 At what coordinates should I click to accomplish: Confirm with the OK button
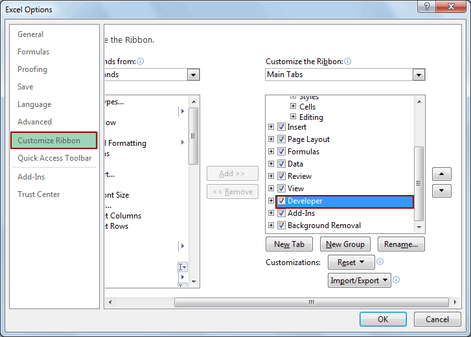pos(383,319)
